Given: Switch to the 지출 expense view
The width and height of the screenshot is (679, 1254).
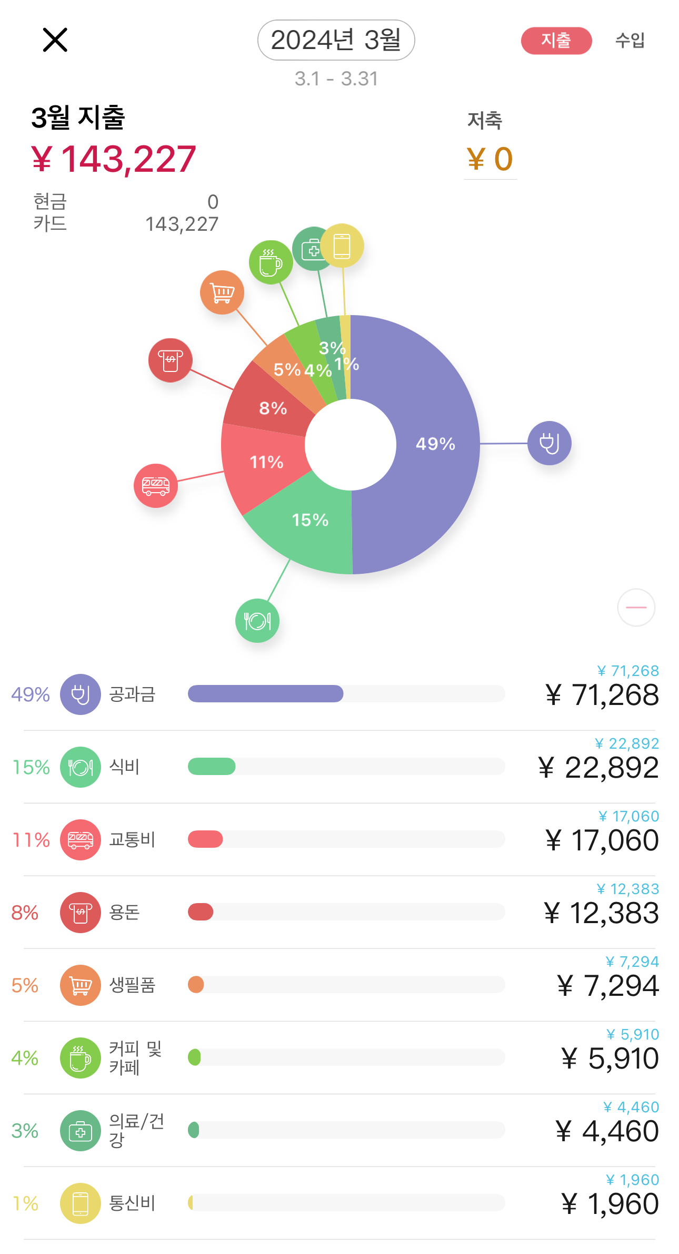Looking at the screenshot, I should [556, 41].
